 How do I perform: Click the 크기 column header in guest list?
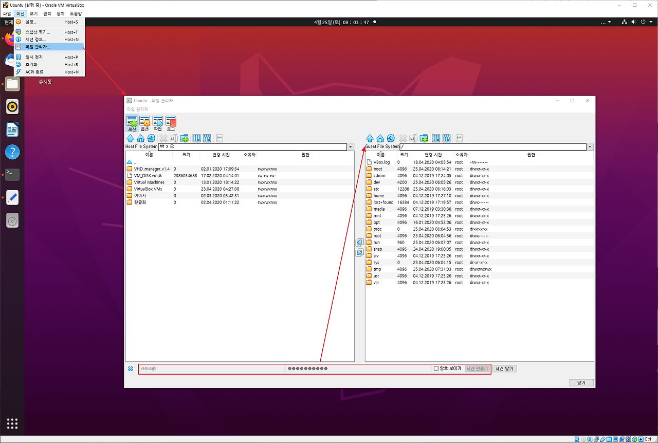(x=404, y=154)
